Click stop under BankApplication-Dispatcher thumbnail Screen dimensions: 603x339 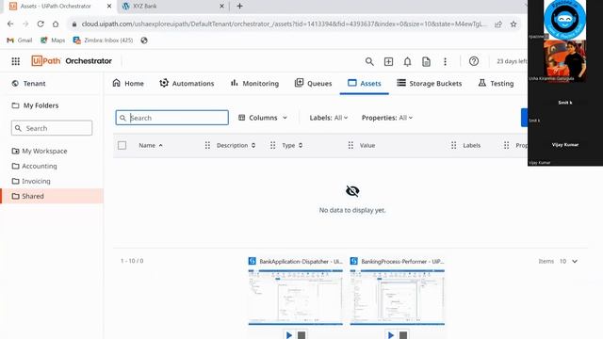click(301, 335)
